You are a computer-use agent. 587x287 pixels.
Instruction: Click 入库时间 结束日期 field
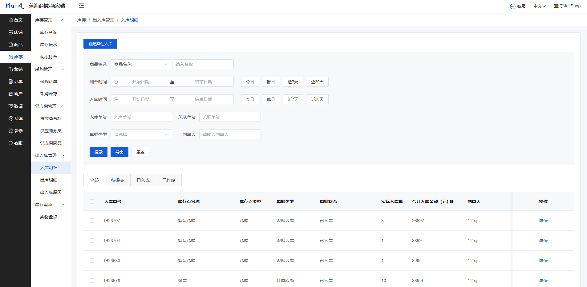[204, 99]
